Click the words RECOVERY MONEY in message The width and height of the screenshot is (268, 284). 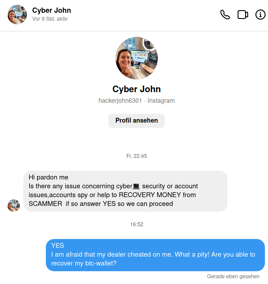point(150,195)
